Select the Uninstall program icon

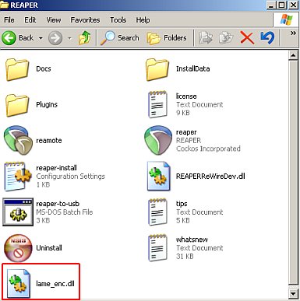pos(18,248)
